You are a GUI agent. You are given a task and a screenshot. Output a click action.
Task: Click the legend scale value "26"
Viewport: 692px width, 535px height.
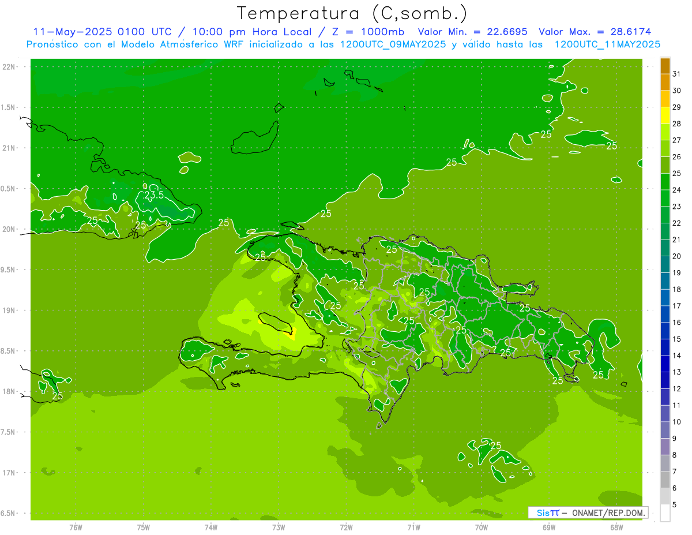point(677,157)
